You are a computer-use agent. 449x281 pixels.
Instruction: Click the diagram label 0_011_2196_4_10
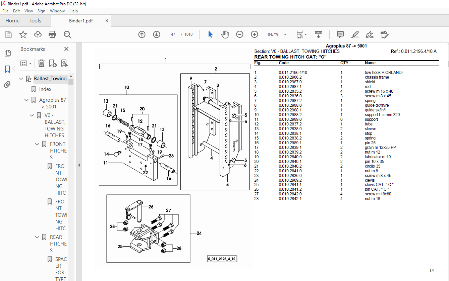pyautogui.click(x=222, y=259)
